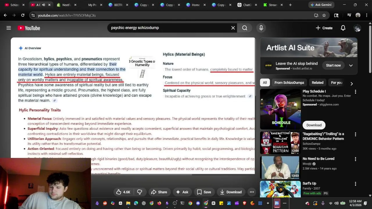This screenshot has width=372, height=209.
Task: Reload the page
Action: 23,15
